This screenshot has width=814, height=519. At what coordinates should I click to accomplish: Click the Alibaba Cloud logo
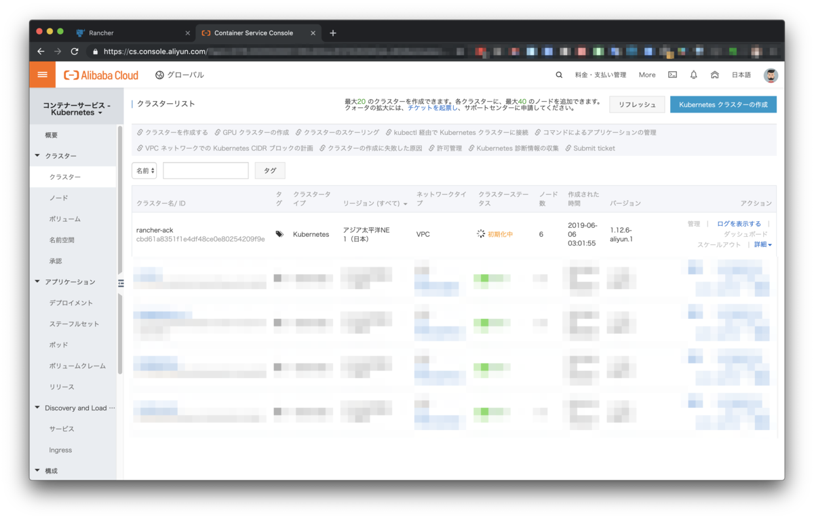101,75
